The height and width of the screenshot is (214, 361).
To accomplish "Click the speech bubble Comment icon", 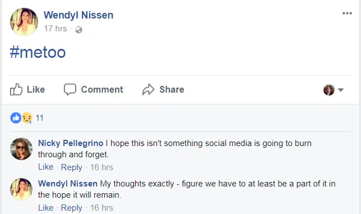I will 70,89.
